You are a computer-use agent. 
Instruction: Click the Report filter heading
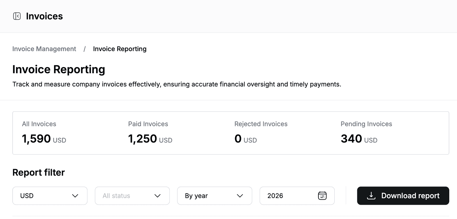click(x=39, y=173)
